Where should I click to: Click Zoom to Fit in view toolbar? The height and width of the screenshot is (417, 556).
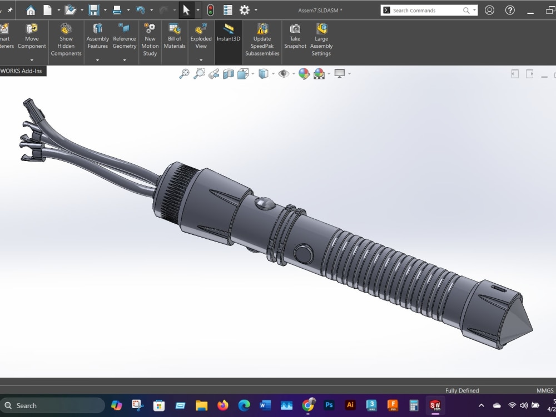click(x=184, y=74)
